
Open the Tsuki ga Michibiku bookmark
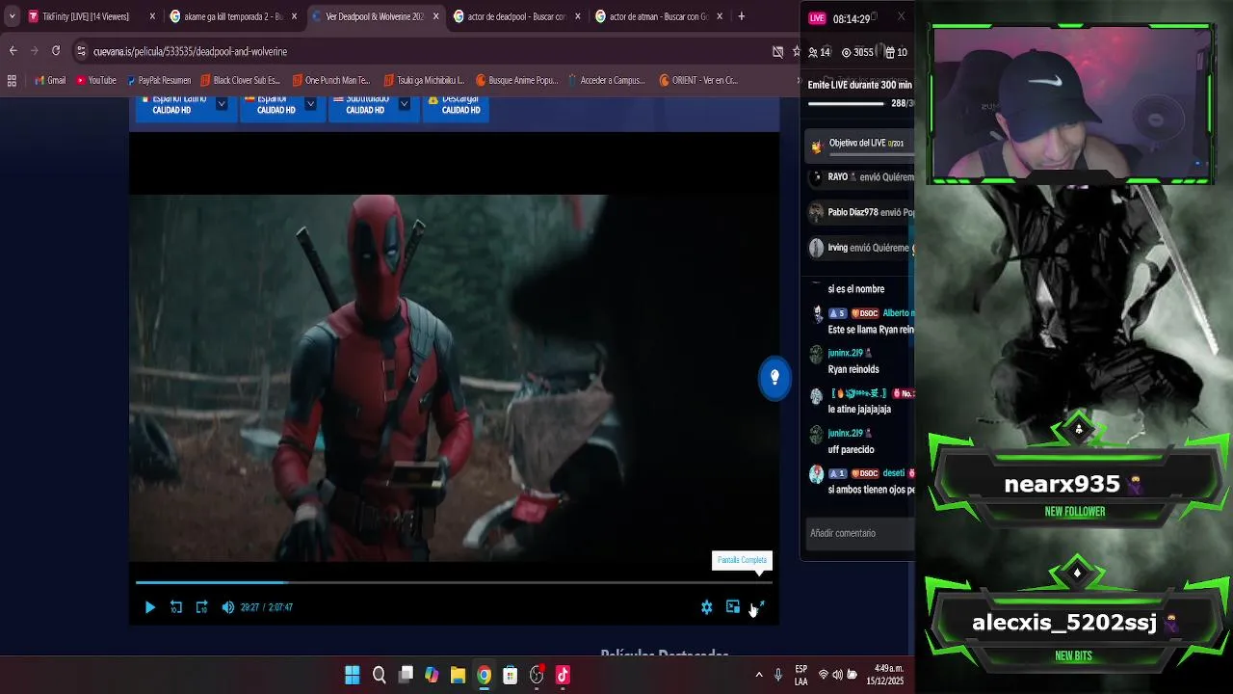coord(424,80)
